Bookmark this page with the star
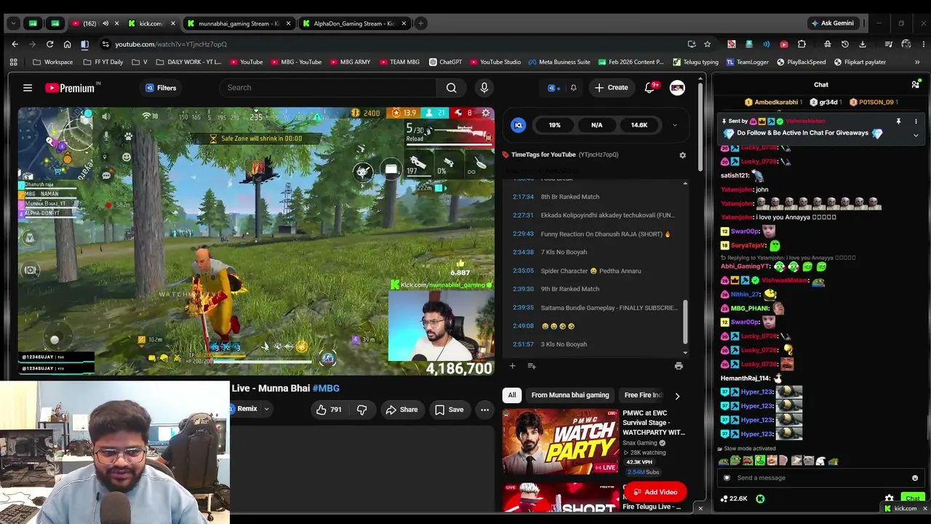 point(707,44)
